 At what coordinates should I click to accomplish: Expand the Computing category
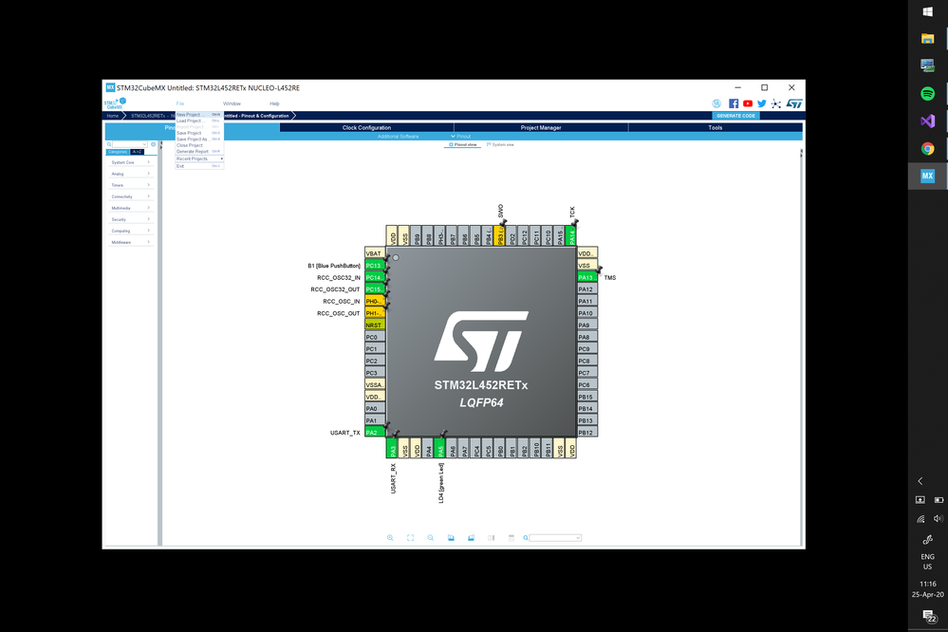tap(130, 231)
